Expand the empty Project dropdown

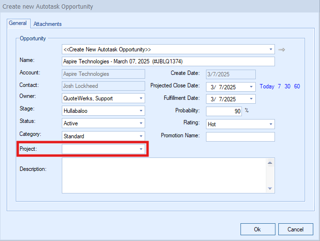(x=141, y=149)
